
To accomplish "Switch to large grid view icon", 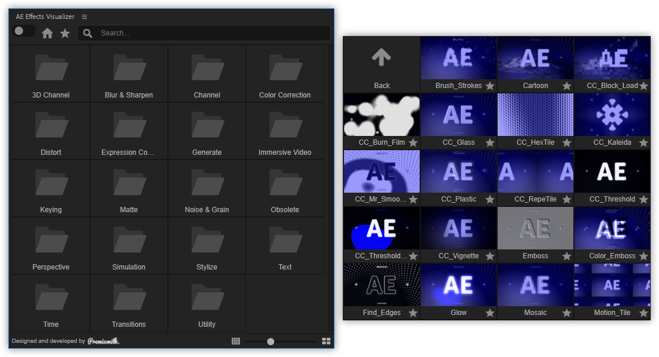I will 326,341.
